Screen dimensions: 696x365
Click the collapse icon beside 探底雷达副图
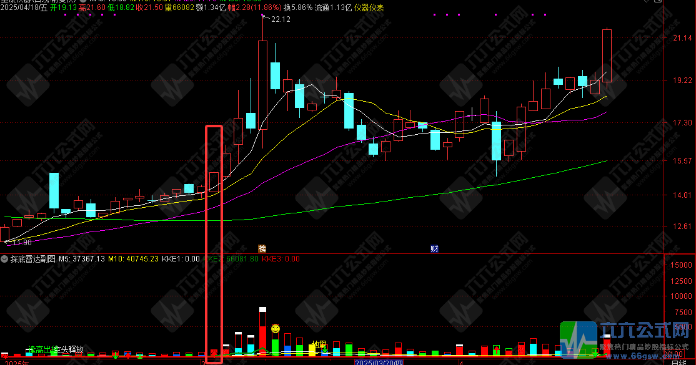point(5,258)
